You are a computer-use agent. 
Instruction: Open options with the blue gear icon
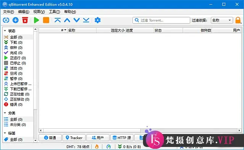pos(98,20)
